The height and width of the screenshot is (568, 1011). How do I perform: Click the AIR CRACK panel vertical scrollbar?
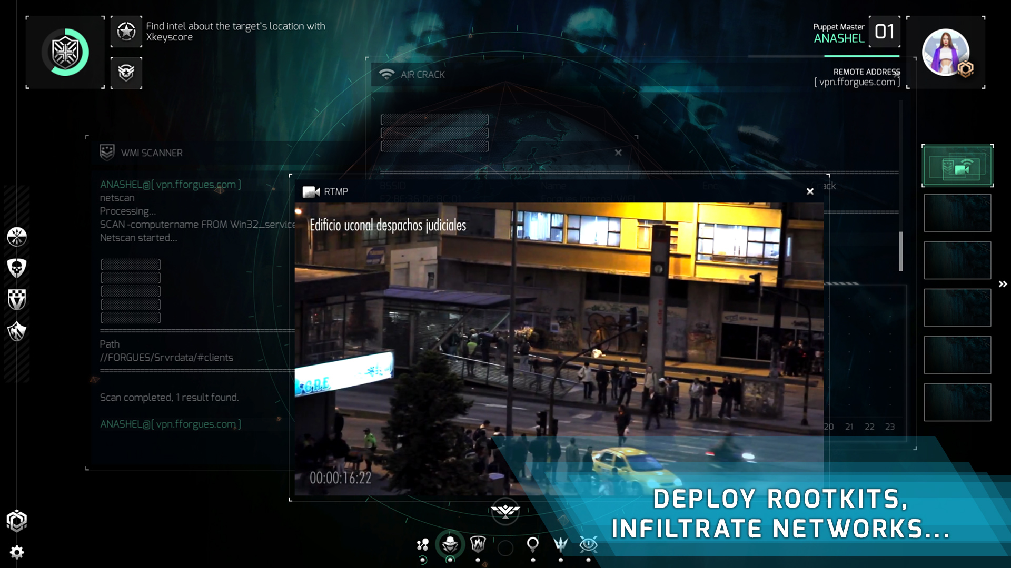900,251
